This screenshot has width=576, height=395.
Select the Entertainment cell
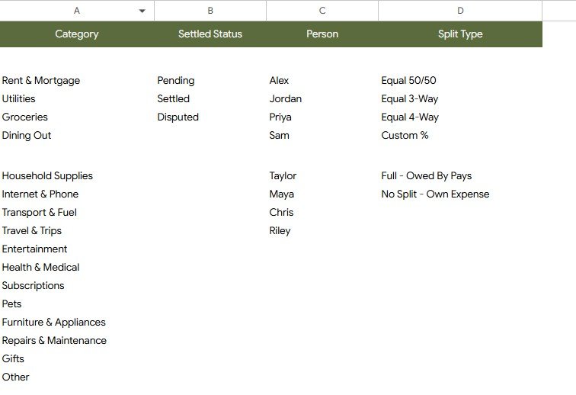77,249
